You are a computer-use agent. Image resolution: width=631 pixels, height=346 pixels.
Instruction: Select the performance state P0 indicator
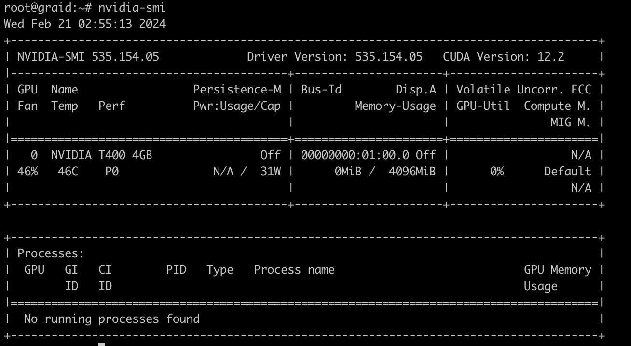coord(111,171)
